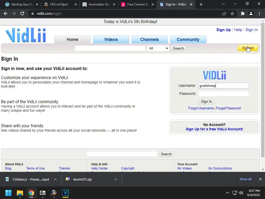Open the clock showing 9:27 PM

pyautogui.click(x=254, y=193)
